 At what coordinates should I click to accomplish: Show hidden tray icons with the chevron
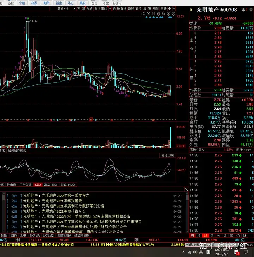pos(183,252)
